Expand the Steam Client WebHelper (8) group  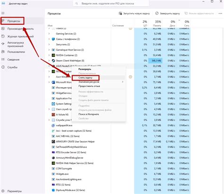49,61
